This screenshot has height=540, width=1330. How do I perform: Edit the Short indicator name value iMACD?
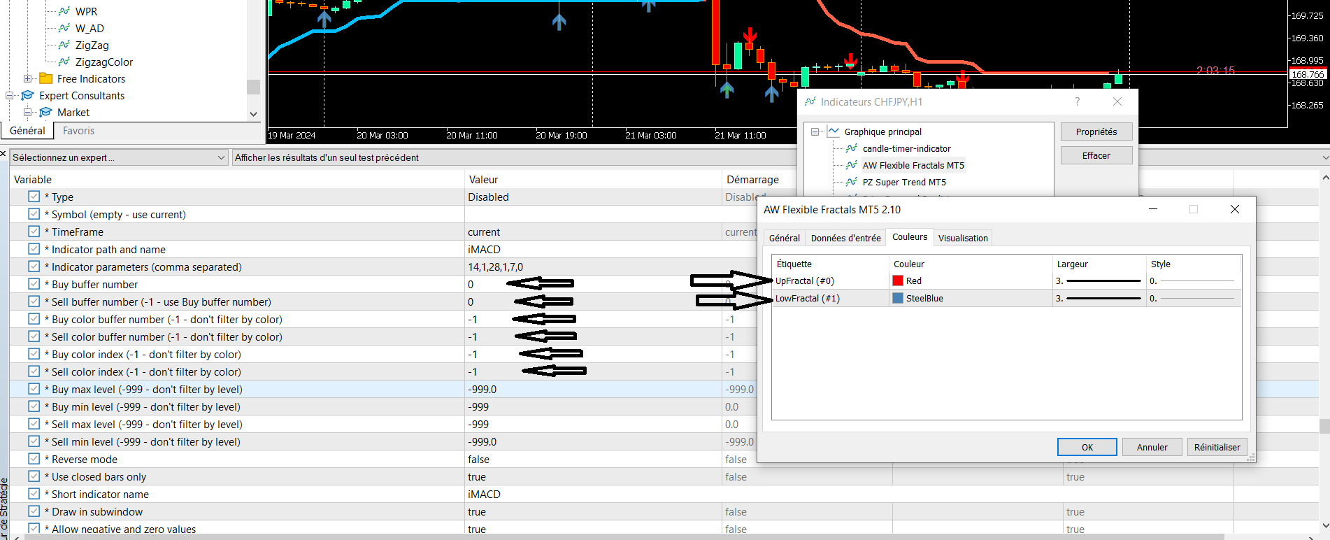coord(484,494)
